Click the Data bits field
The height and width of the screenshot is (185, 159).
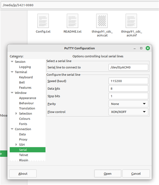pos(128,89)
